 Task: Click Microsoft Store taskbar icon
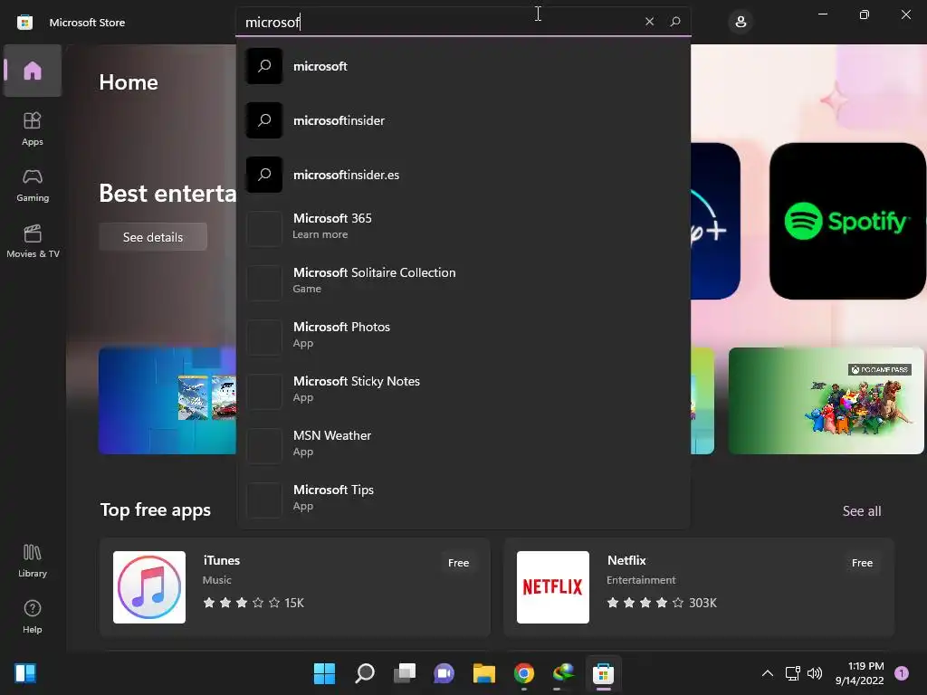click(x=604, y=673)
